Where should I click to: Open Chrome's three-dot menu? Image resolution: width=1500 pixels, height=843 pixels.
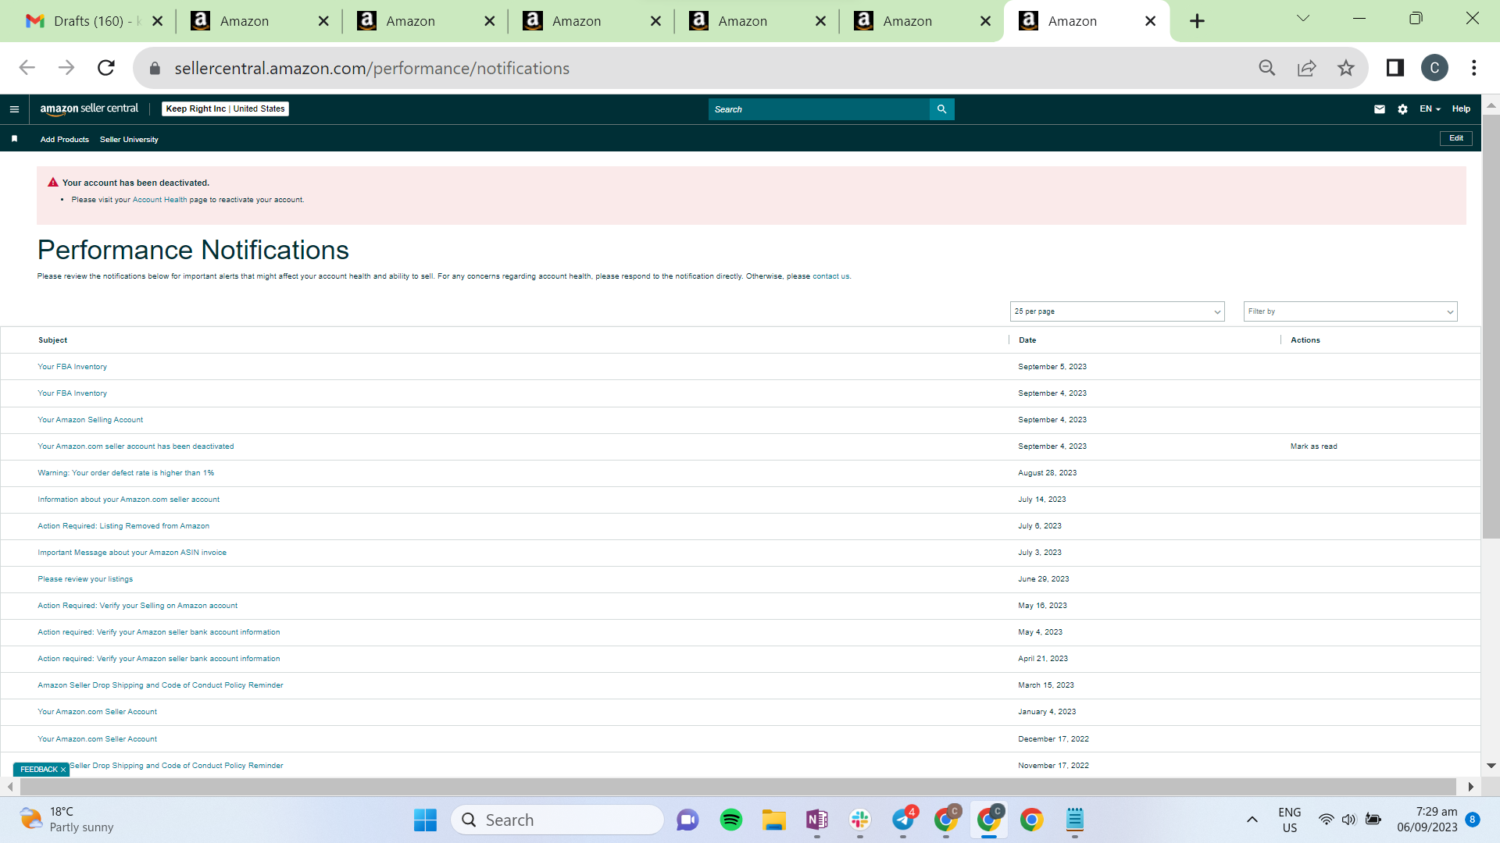click(1473, 68)
